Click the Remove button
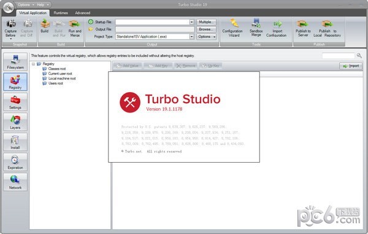This screenshot has width=368, height=234. pyautogui.click(x=186, y=66)
